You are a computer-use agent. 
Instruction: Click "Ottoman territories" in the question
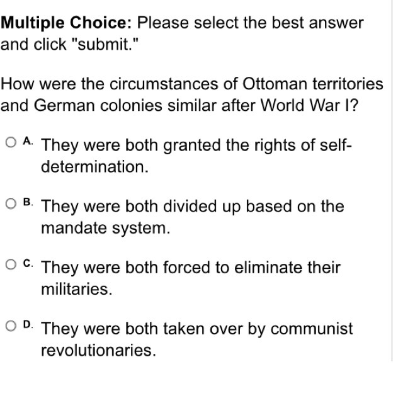313,84
